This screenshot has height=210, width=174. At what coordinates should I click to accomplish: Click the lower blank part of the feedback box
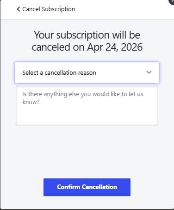click(87, 115)
